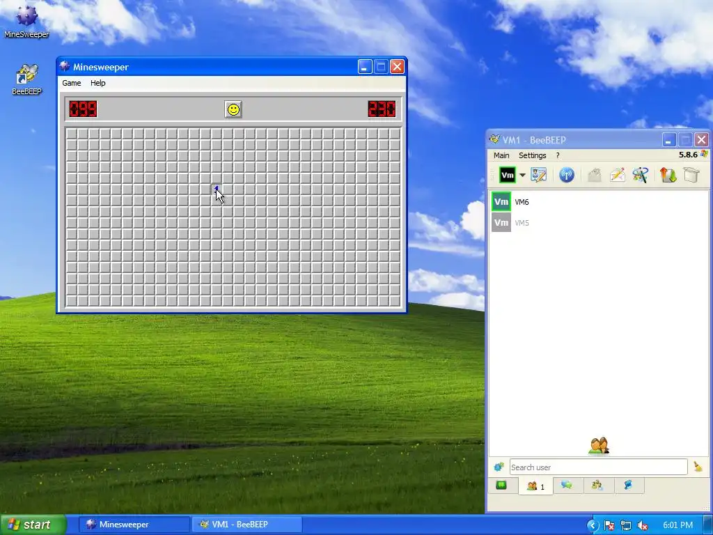Open the Help menu in Minesweeper
This screenshot has width=713, height=535.
click(x=97, y=83)
